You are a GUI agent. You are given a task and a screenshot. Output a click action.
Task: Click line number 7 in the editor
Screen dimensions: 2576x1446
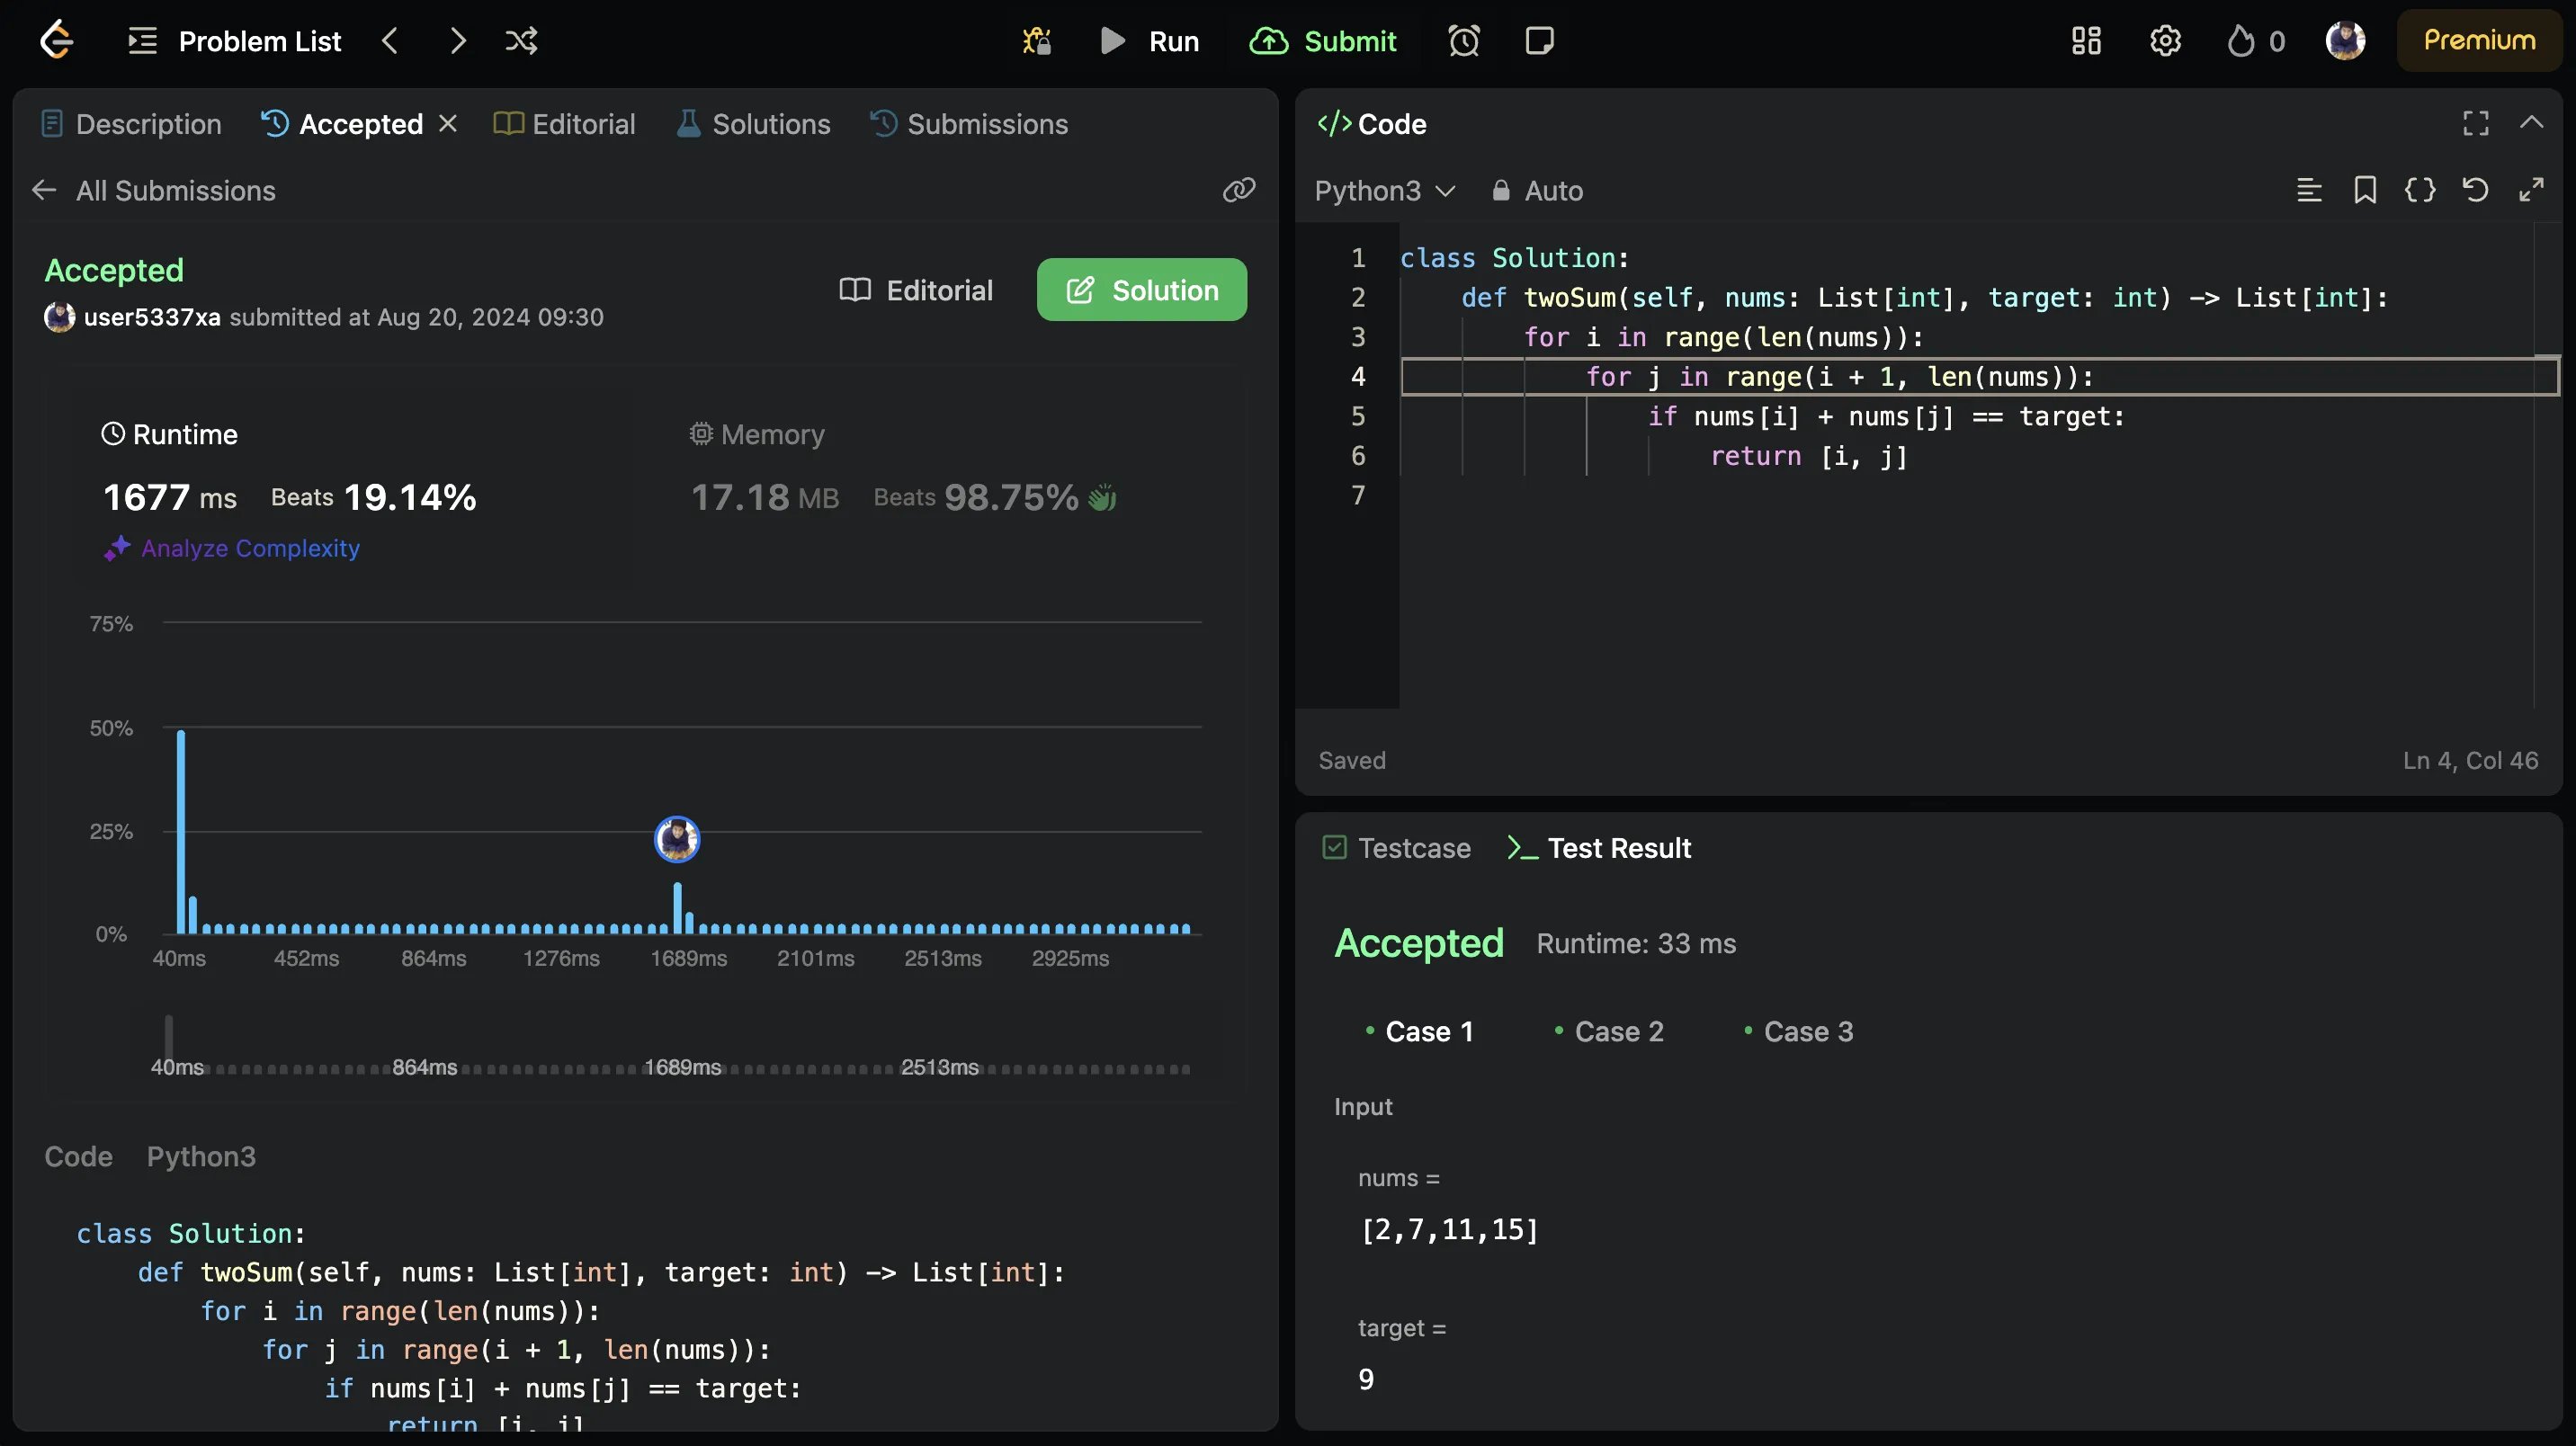click(x=1358, y=495)
